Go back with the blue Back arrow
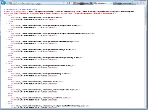148x110 pixels. 3,3
